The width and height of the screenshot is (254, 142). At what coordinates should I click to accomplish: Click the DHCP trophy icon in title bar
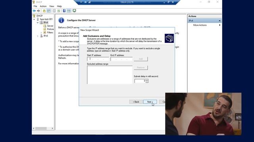click(33, 2)
